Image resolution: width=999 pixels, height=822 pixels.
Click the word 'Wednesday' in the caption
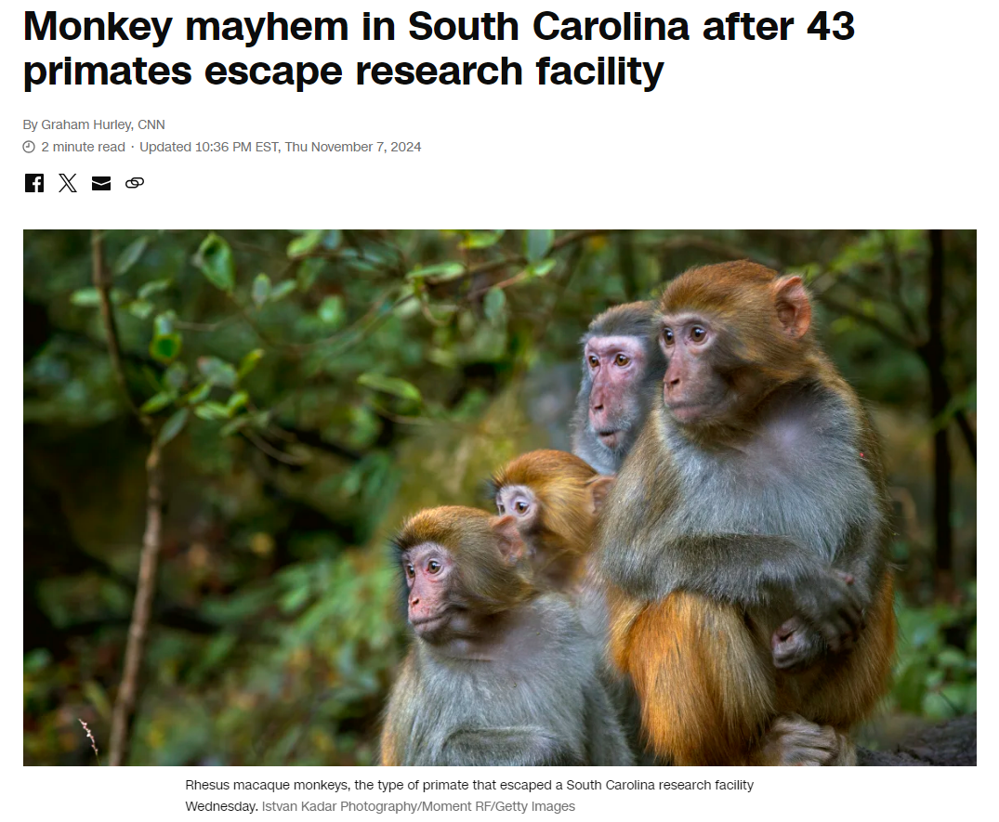(220, 807)
